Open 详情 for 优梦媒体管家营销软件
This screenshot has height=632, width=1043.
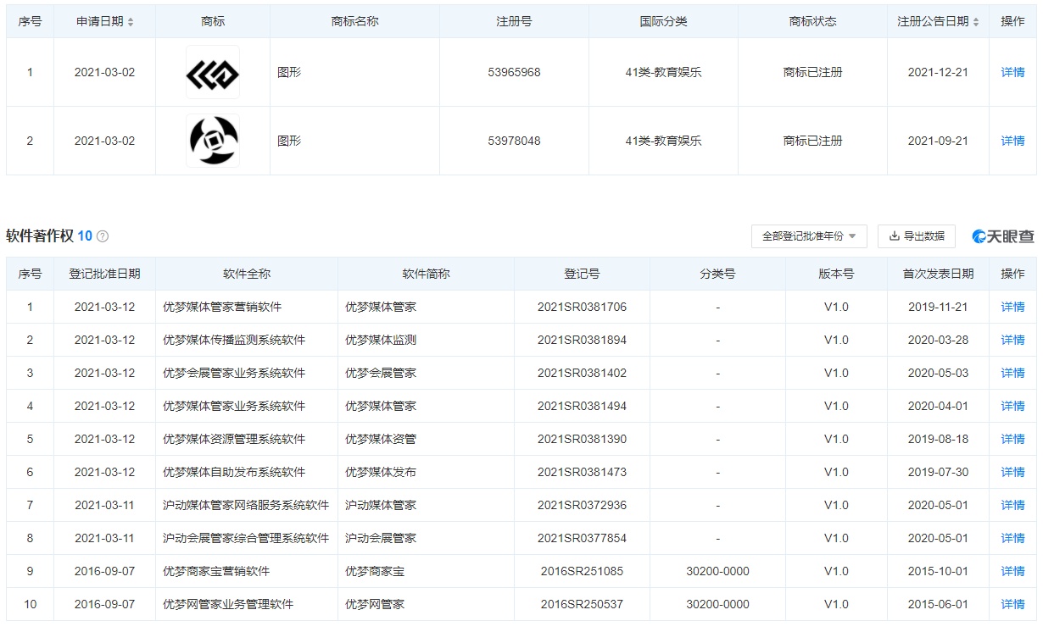(x=1012, y=307)
